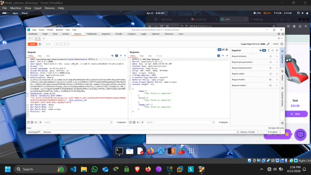311x175 pixels.
Task: Open the Decoder tool tab
Action: (119, 34)
